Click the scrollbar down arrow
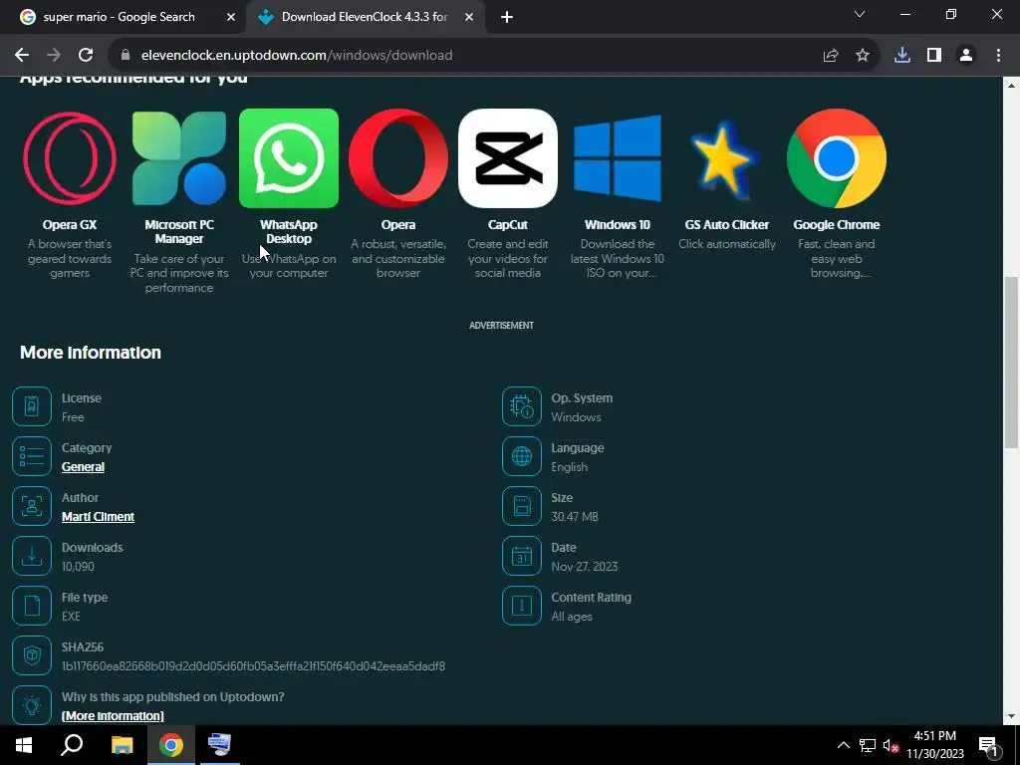The width and height of the screenshot is (1020, 765). 1011,717
